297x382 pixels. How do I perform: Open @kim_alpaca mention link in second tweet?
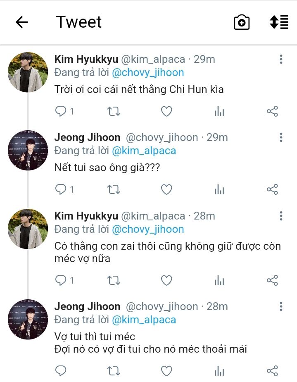pos(144,151)
